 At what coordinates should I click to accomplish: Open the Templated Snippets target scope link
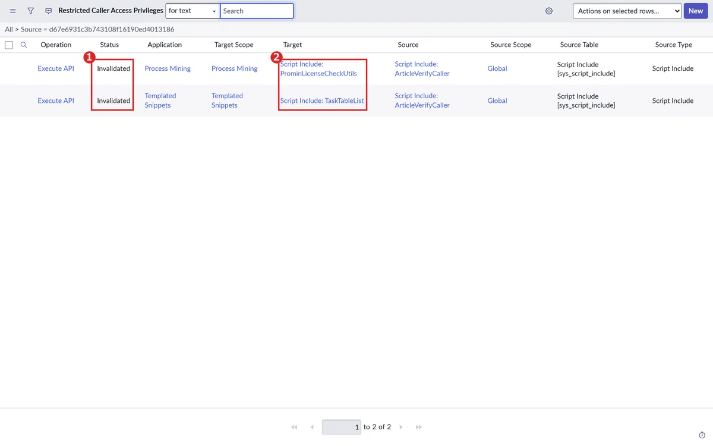(x=228, y=100)
